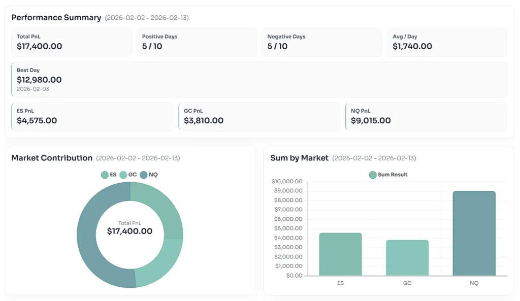This screenshot has height=301, width=520.
Task: Toggle the NQ legend entry in Market Contribution
Action: coord(148,175)
